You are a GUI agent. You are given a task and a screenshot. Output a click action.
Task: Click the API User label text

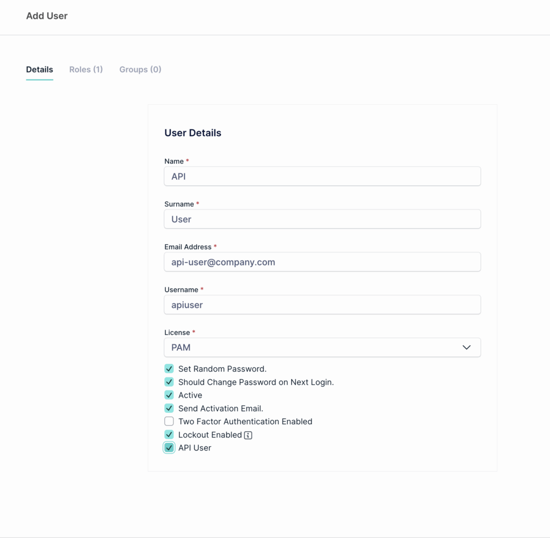tap(194, 448)
